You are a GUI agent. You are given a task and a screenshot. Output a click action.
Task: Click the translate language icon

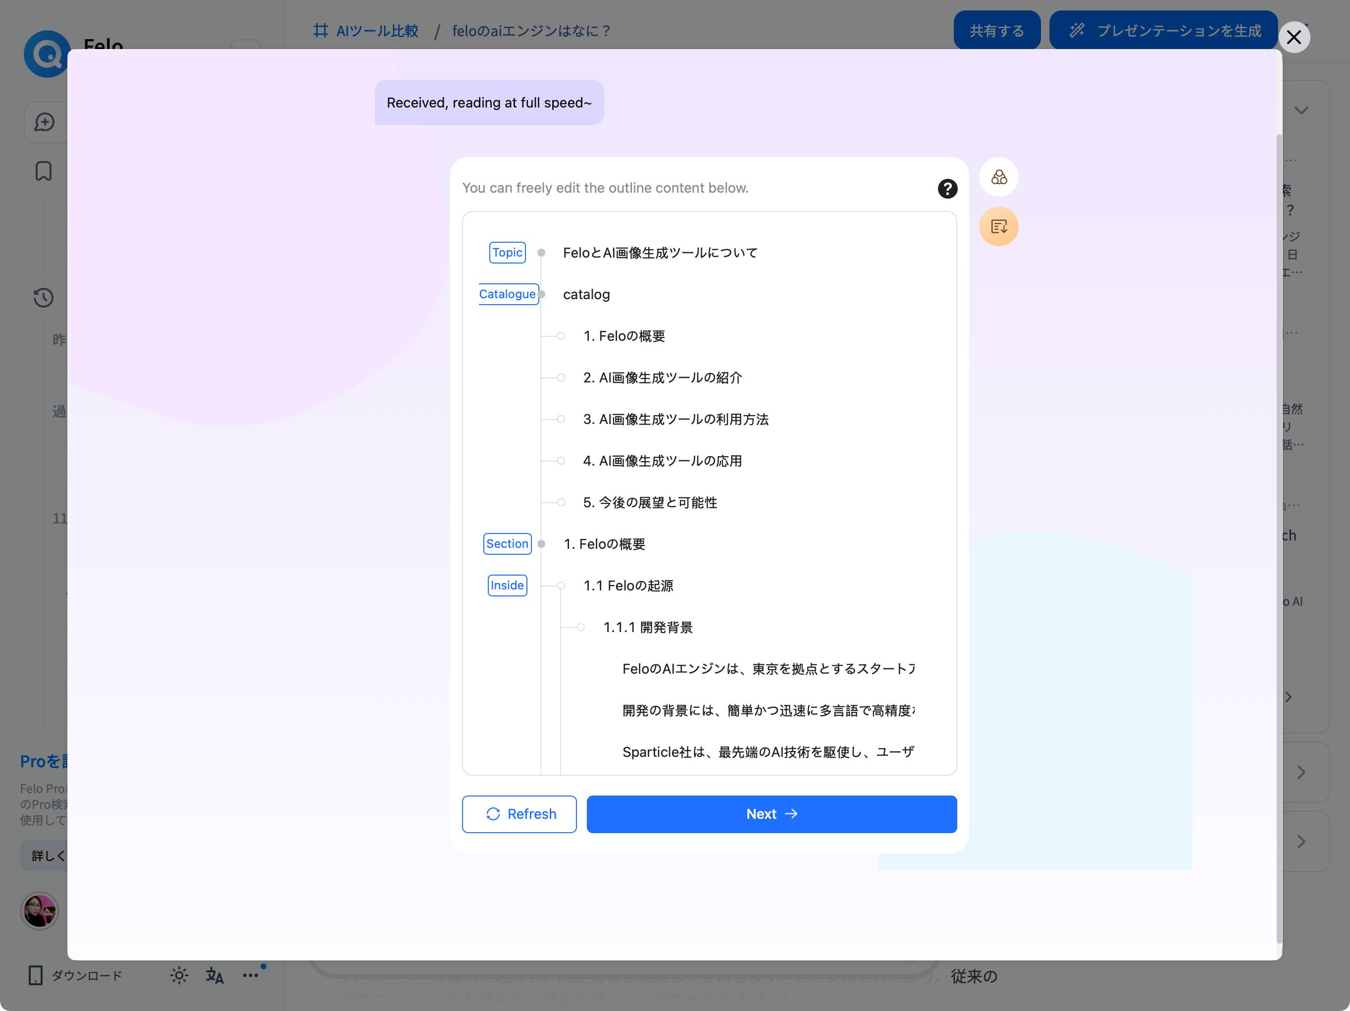214,975
